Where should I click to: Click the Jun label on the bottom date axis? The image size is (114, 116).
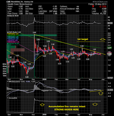pyautogui.click(x=103, y=115)
